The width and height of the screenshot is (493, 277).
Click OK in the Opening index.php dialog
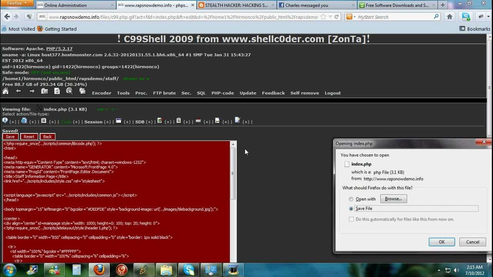point(442,242)
